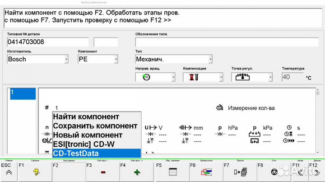Click F7 check steps documents icon
Image resolution: width=325 pixels, height=182 pixels.
coord(240,172)
